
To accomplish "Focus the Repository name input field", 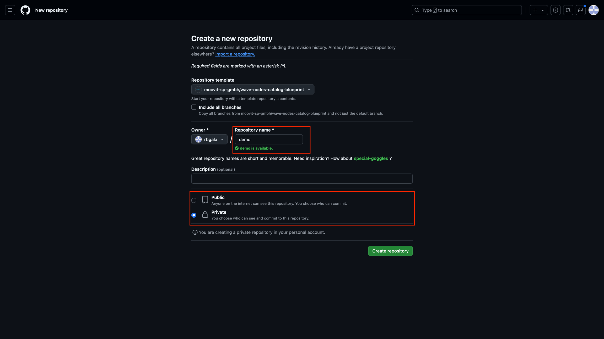I will [268, 139].
